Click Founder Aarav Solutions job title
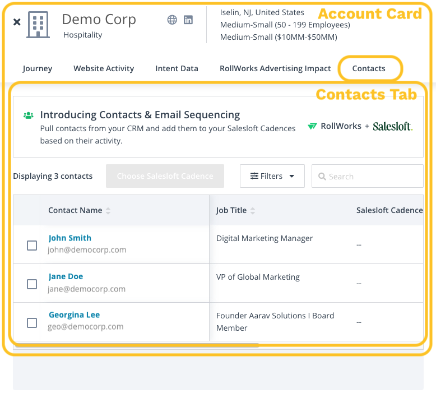The height and width of the screenshot is (398, 436). pyautogui.click(x=275, y=322)
